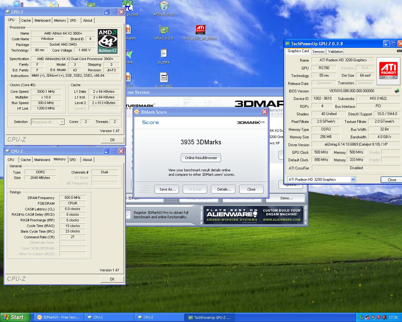Screen dimensions: 402x322
Task: Click OK in top CPU-Z window
Action: 112,140
